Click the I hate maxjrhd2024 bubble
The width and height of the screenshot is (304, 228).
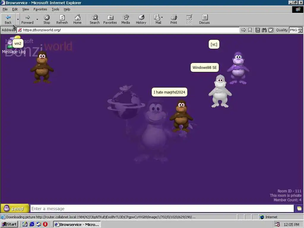(x=170, y=92)
